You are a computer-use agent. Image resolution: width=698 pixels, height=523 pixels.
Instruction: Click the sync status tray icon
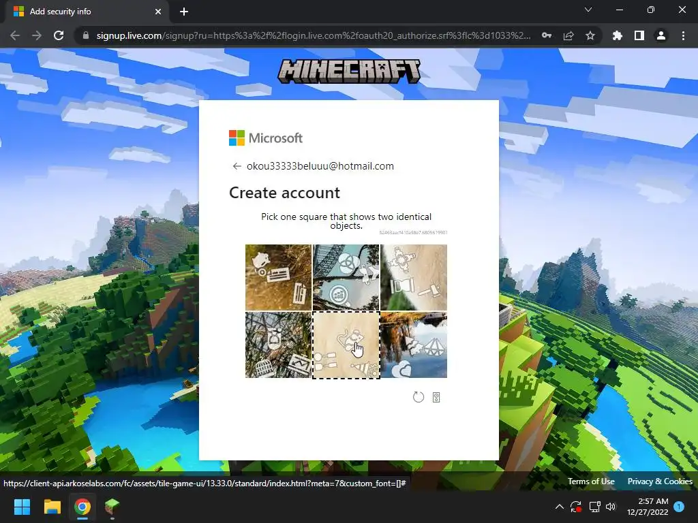pyautogui.click(x=576, y=507)
